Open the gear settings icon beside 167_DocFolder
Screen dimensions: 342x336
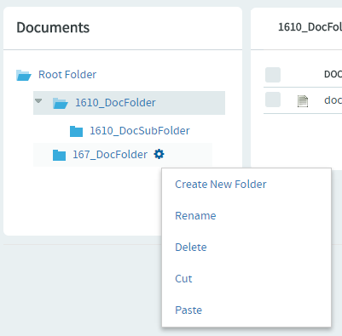click(x=159, y=154)
